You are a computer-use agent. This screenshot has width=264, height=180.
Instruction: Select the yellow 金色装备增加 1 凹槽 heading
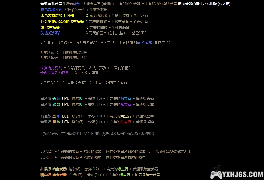[x=57, y=16]
